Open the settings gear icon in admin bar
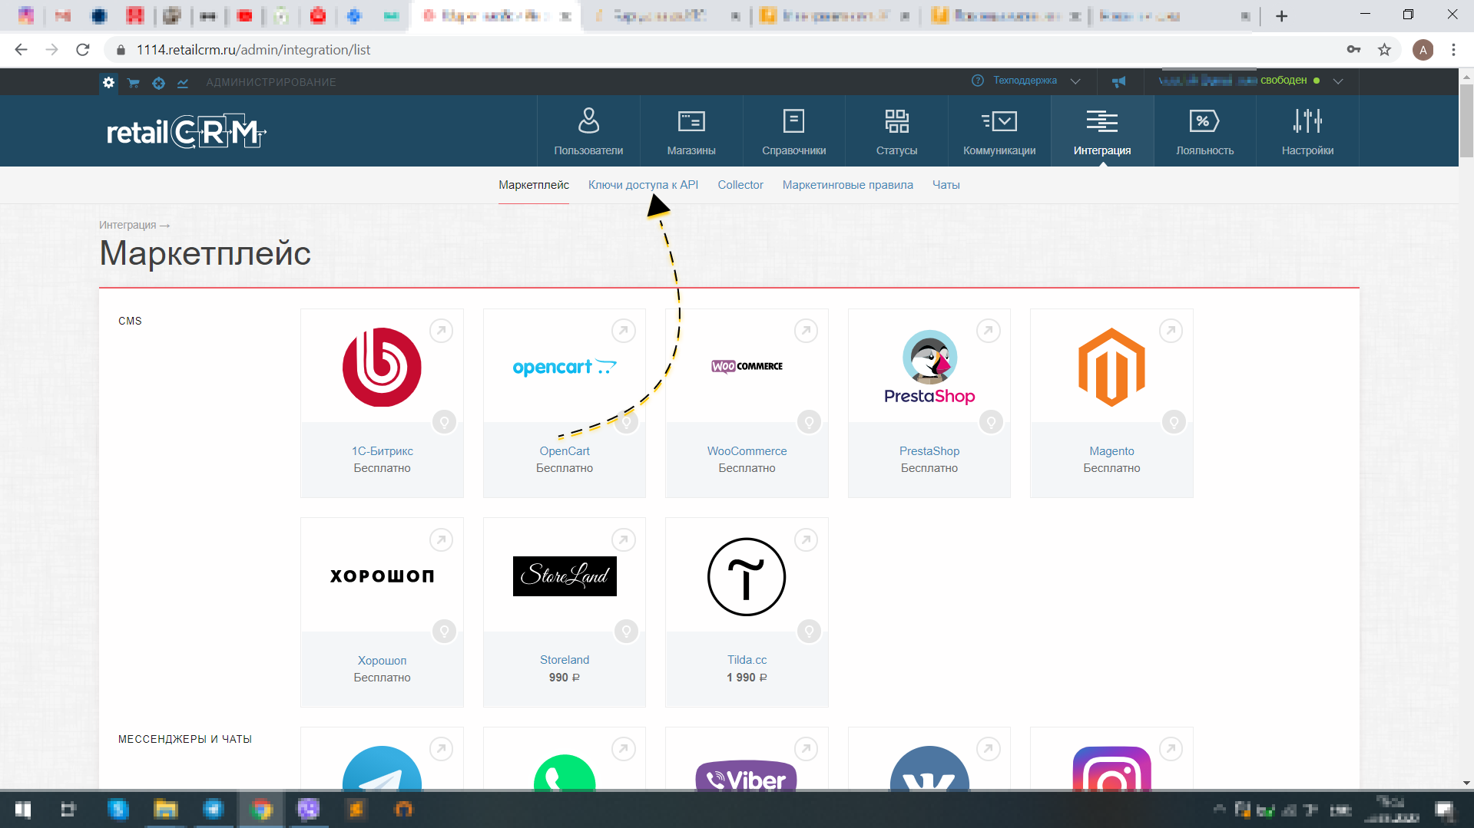 coord(108,82)
